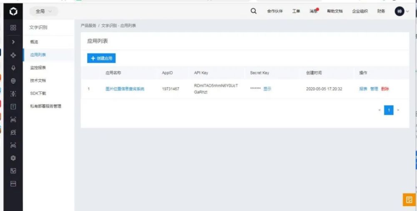Screen dimensions: 417x211
Task: Click the 创建时间 column header
Action: click(314, 73)
